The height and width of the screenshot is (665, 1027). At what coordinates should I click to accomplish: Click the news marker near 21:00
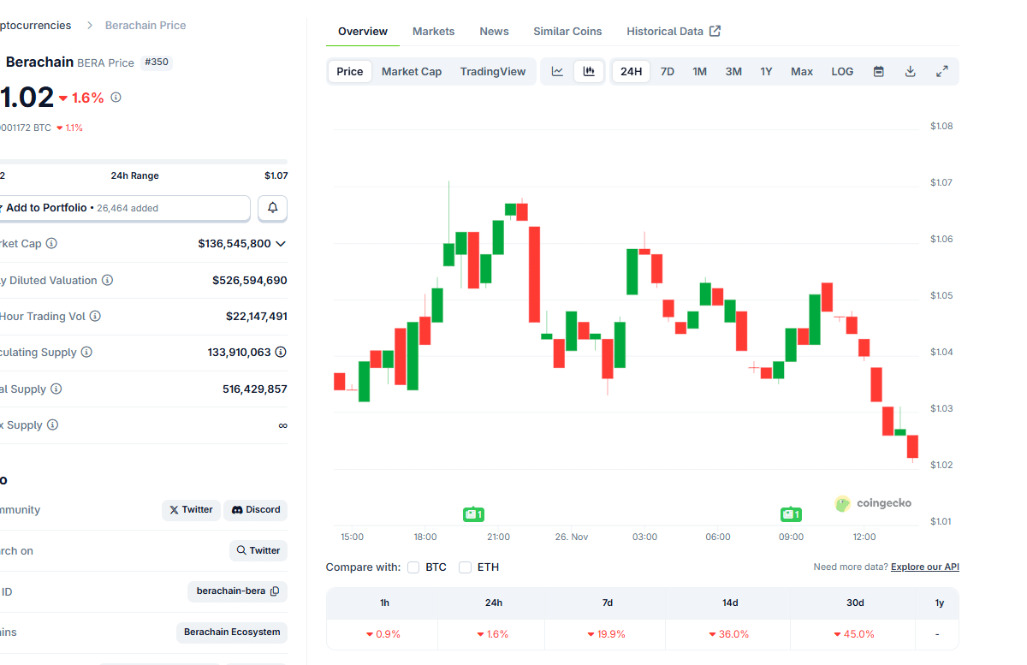point(473,514)
